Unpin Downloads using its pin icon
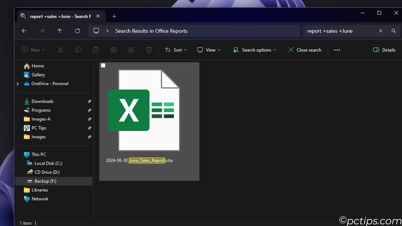402x226 pixels. (x=89, y=101)
